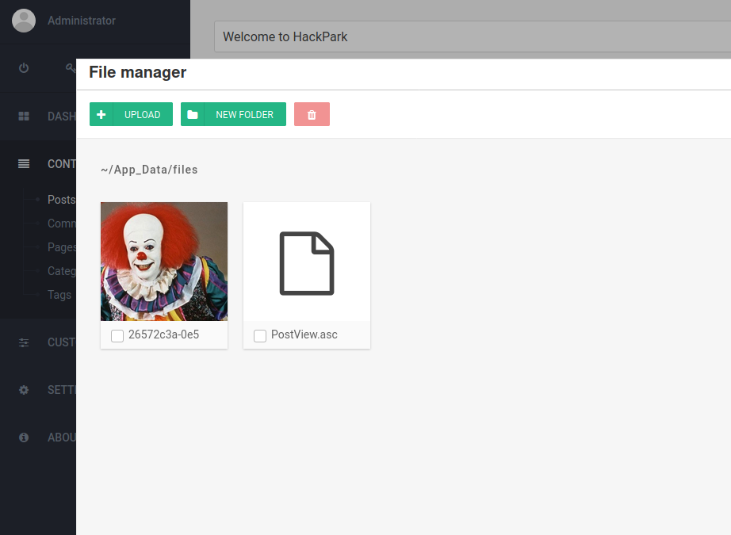The width and height of the screenshot is (731, 535).
Task: Click the Dashboard grid icon
Action: [x=24, y=116]
